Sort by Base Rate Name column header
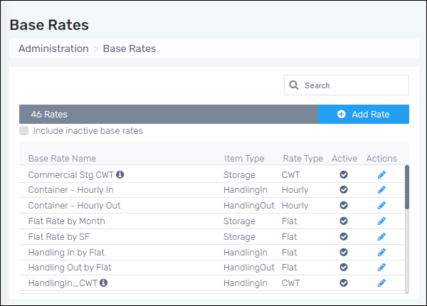The width and height of the screenshot is (427, 306). [x=62, y=159]
